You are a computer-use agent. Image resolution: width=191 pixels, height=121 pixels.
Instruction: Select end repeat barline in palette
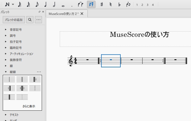9,88
